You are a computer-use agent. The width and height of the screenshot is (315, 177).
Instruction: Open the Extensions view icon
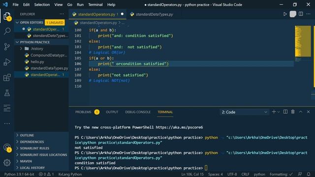point(7,78)
